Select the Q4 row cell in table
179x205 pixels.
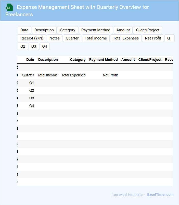(x=32, y=106)
